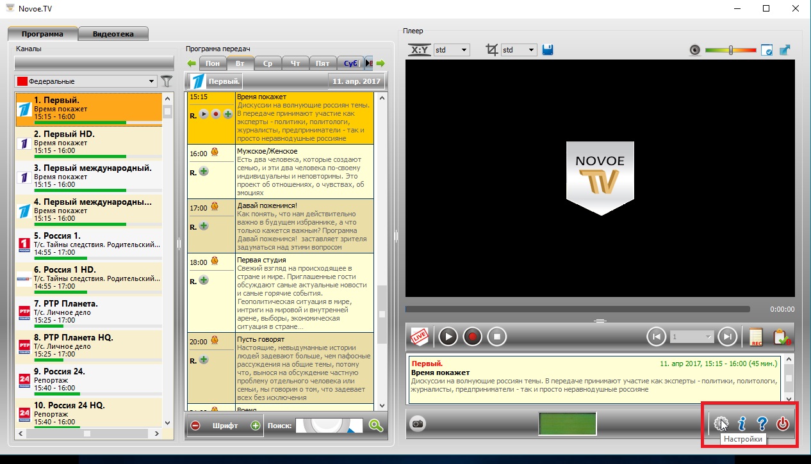Switch to the Программа tab
811x464 pixels.
tap(42, 34)
